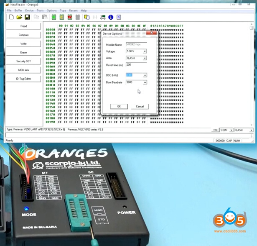Click the Erase button in the sidebar
The image size is (257, 246).
[23, 53]
